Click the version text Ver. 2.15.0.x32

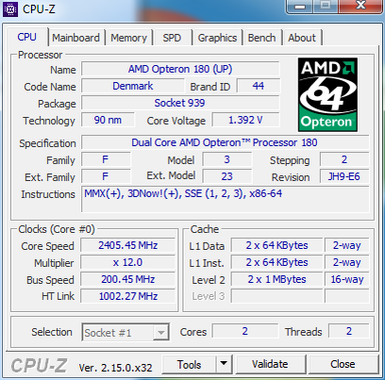click(x=115, y=368)
